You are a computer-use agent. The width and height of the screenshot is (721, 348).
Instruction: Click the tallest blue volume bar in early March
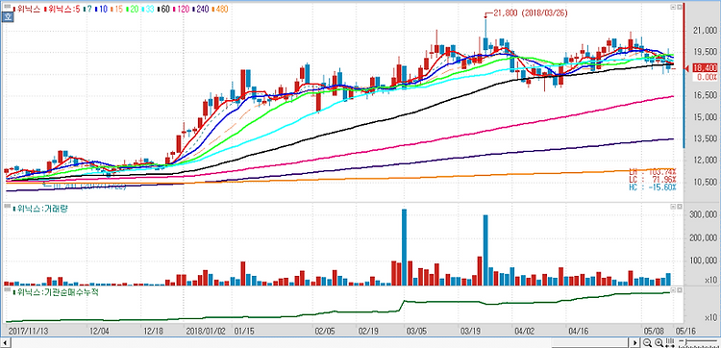(404, 247)
